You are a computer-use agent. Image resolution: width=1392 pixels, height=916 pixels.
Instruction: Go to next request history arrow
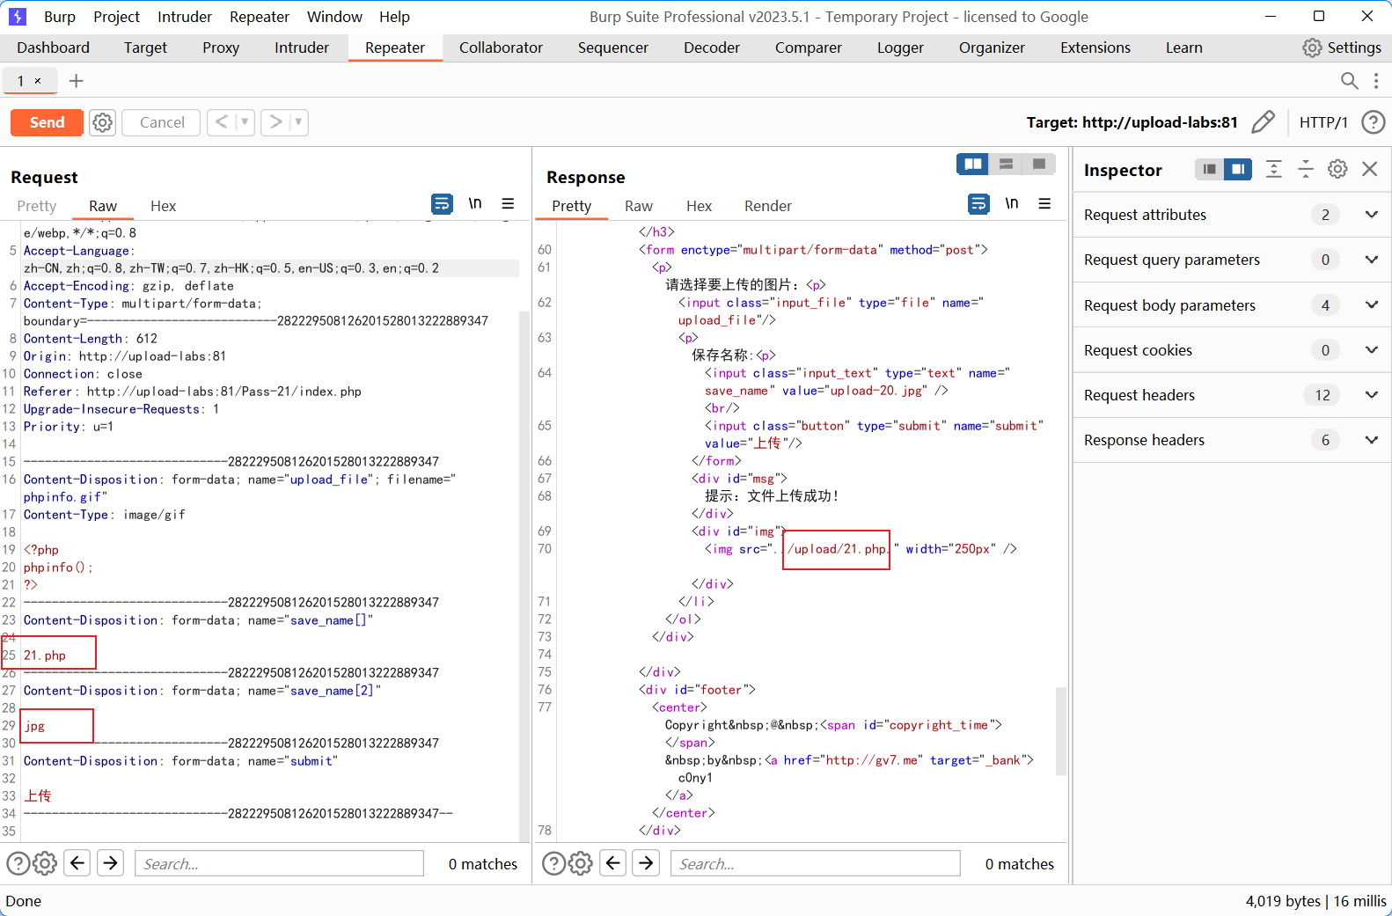pyautogui.click(x=275, y=122)
